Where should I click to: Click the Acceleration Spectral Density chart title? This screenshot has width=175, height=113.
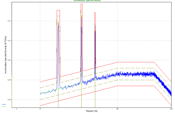(87, 1)
